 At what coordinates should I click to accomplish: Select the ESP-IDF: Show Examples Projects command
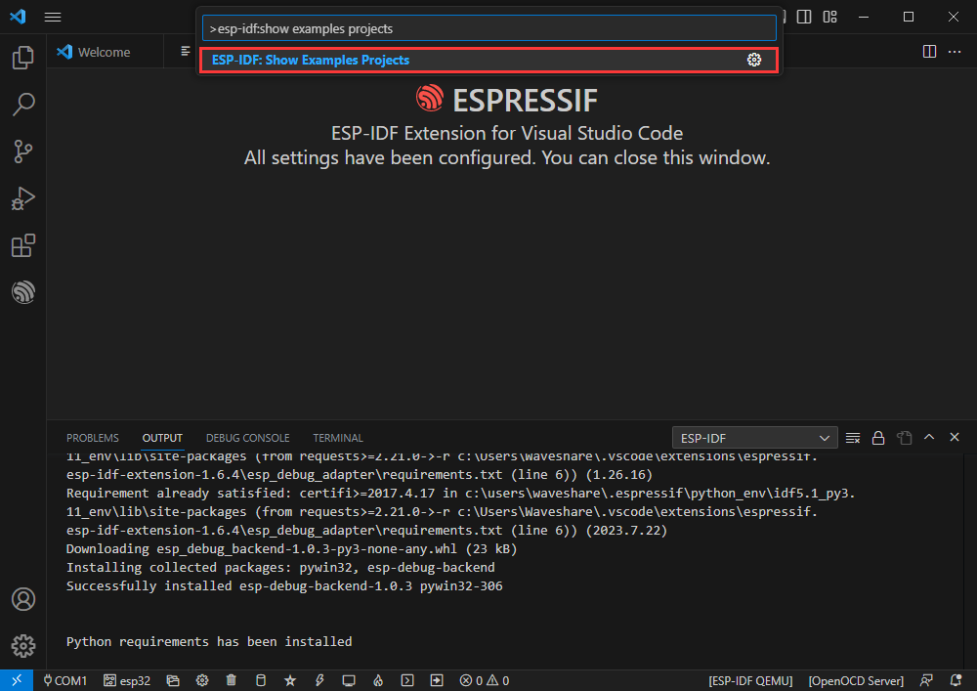[489, 60]
